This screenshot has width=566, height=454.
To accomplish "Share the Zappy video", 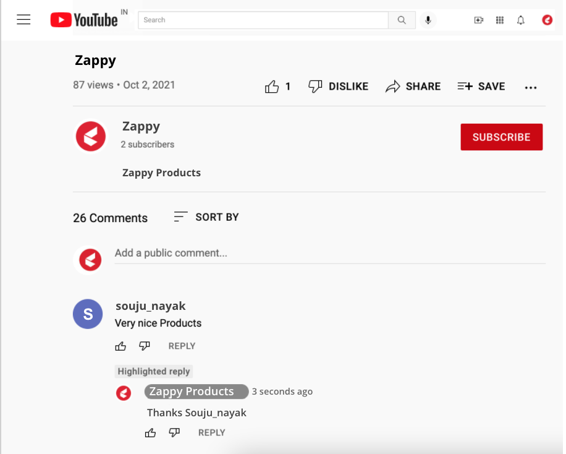I will click(x=413, y=87).
